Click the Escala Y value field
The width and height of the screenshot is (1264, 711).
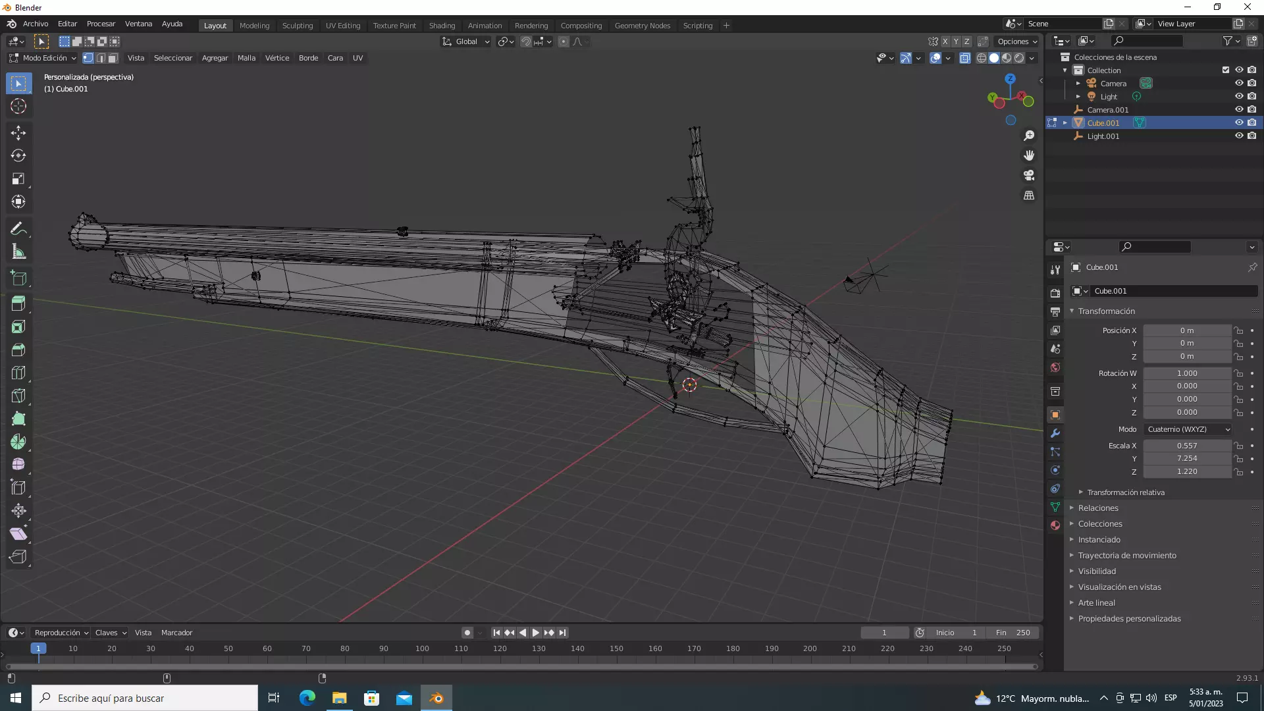click(1186, 459)
